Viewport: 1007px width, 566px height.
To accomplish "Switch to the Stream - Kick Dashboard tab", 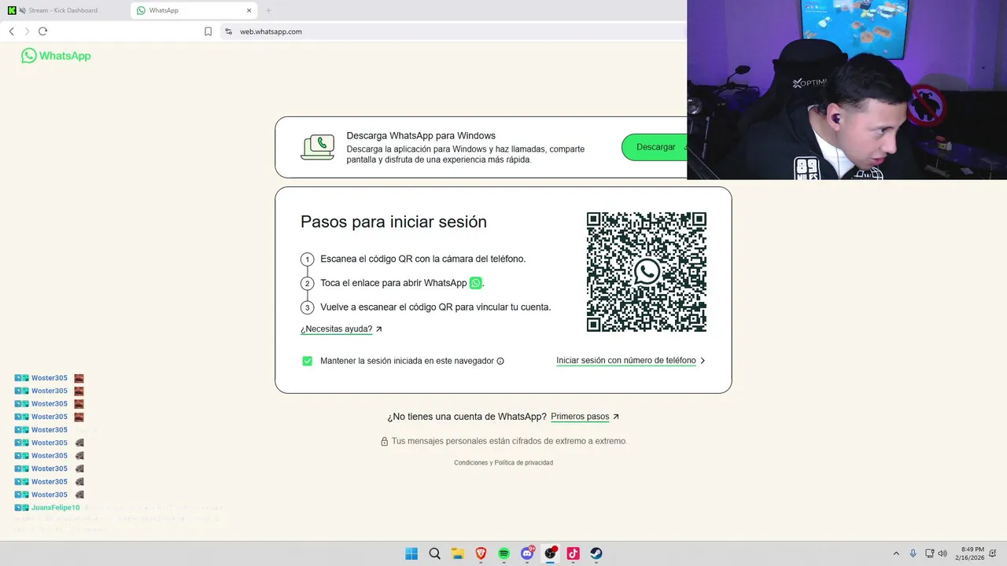I will (63, 10).
